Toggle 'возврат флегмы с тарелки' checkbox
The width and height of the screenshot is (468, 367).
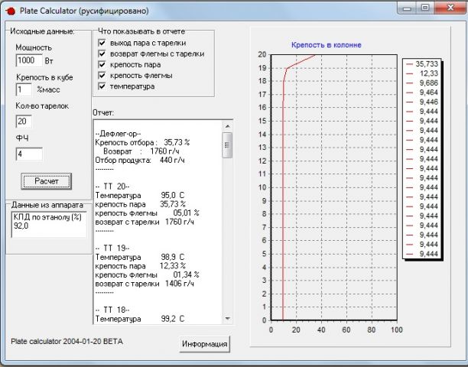pos(102,54)
